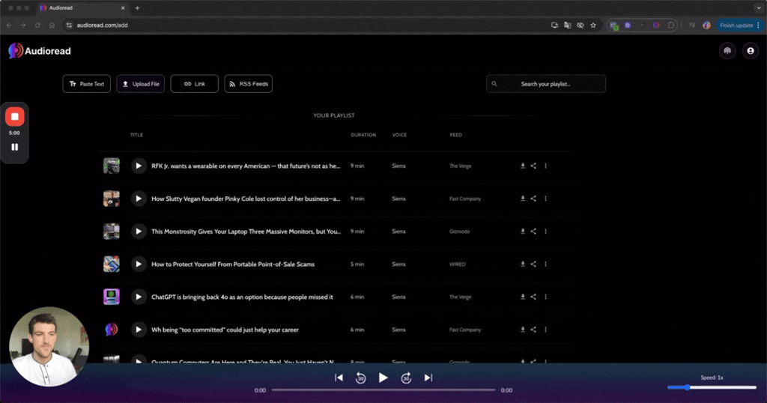Viewport: 767px width, 403px height.
Task: Click the webcam video bubble
Action: pos(49,347)
